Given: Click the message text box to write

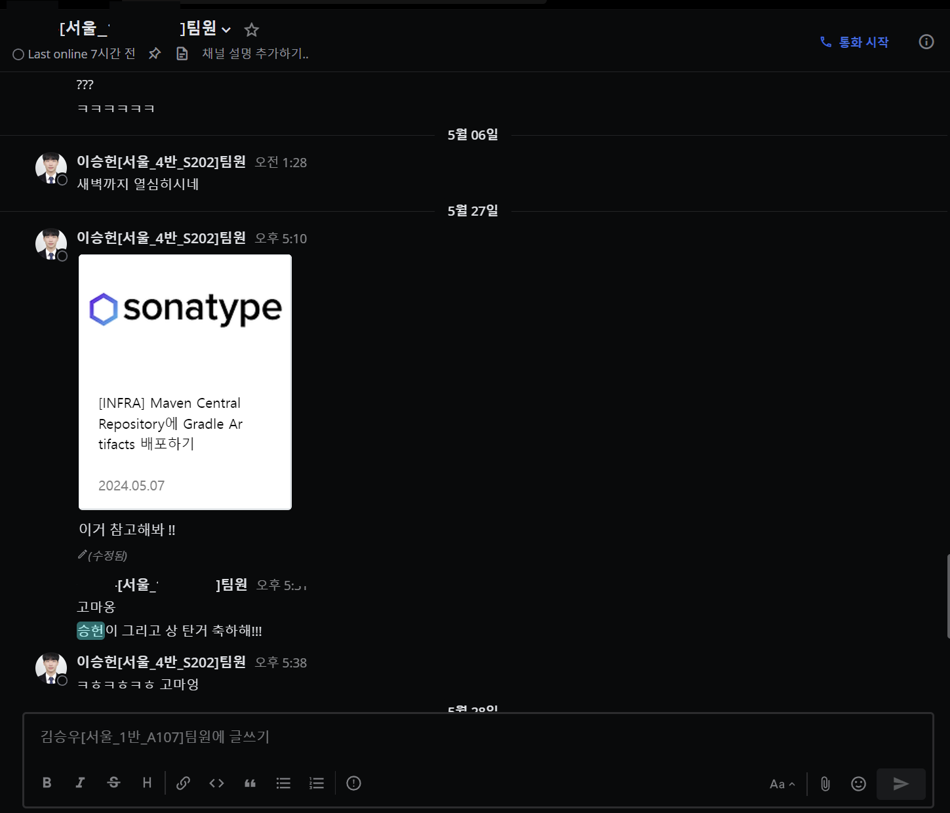Looking at the screenshot, I should pos(478,737).
